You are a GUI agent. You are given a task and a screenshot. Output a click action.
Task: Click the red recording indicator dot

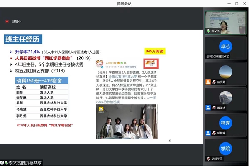[x=7, y=22]
